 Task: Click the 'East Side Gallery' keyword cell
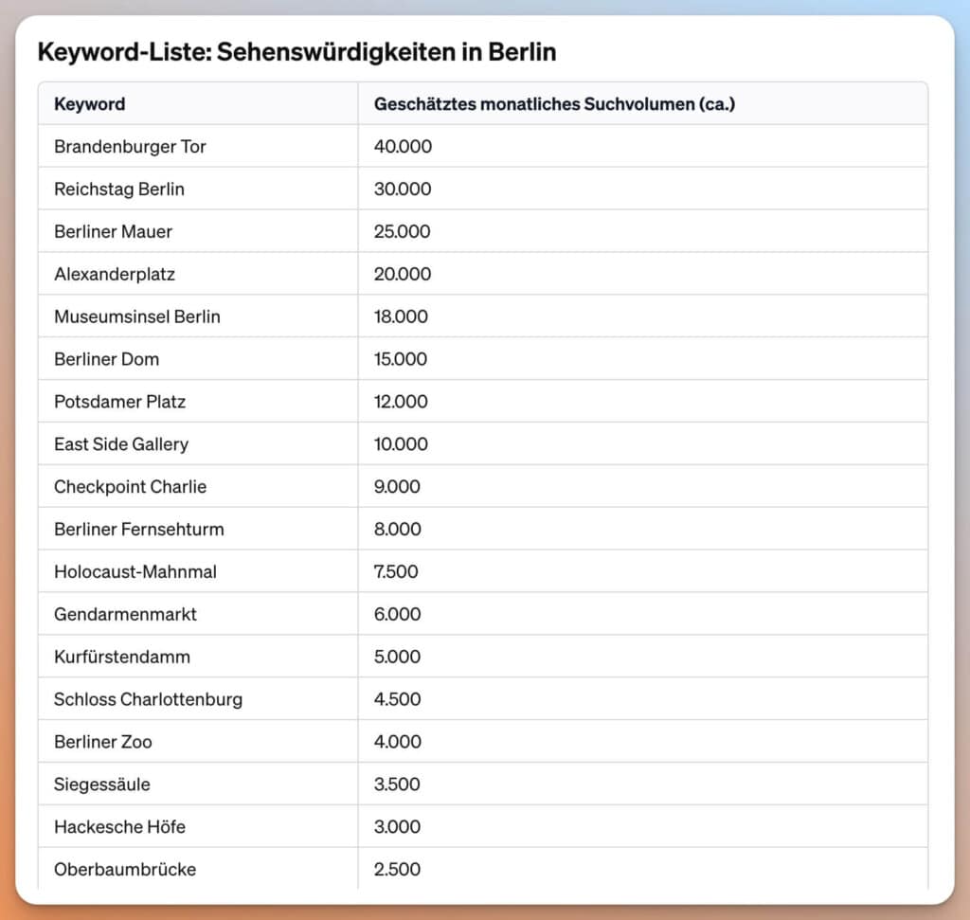click(121, 444)
